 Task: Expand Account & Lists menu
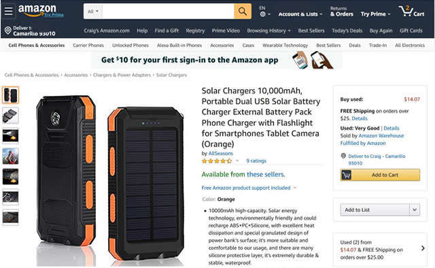[300, 14]
